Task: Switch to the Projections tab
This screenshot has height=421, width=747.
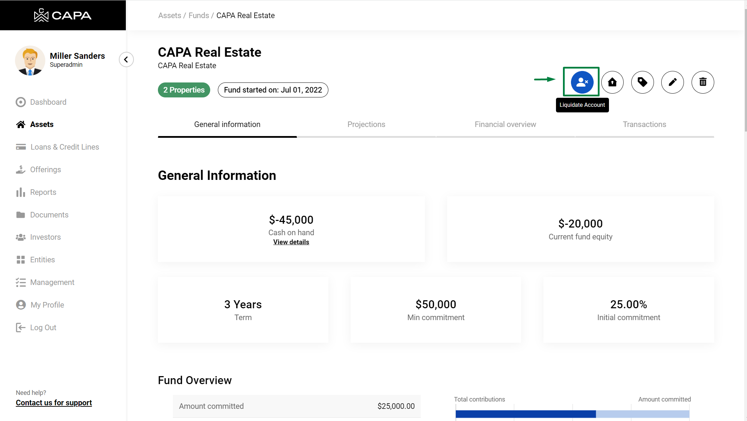Action: coord(366,125)
